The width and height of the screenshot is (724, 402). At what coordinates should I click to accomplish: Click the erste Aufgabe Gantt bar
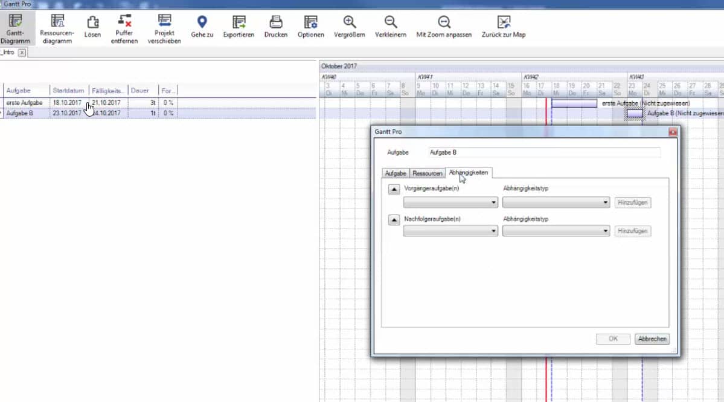574,103
